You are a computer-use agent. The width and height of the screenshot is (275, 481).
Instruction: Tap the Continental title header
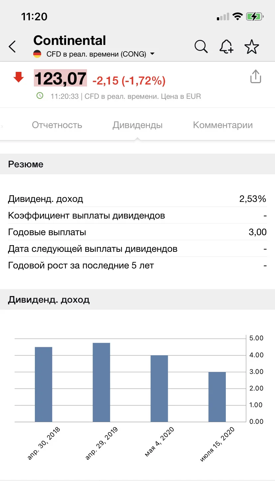[x=70, y=40]
